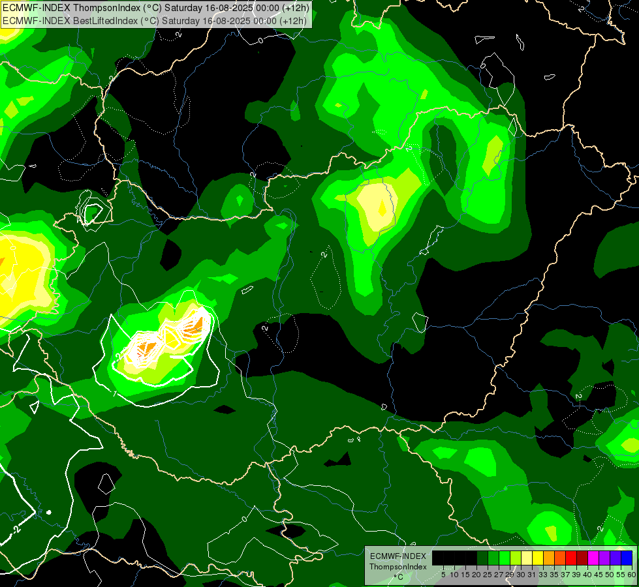Select the blue 55–60 legend swatch
Viewport: 639px width, 587px height.
[x=627, y=558]
